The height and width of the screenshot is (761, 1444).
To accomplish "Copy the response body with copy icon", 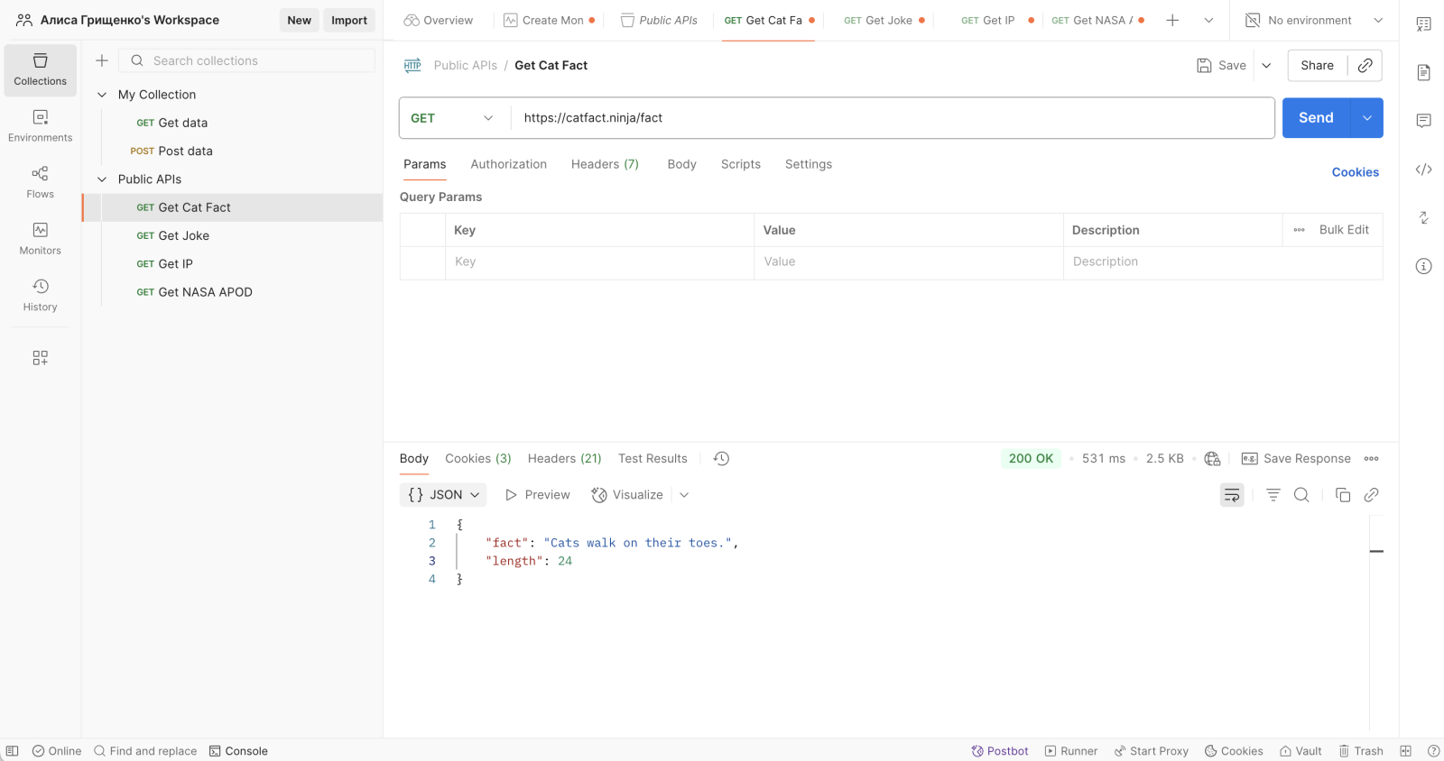I will pyautogui.click(x=1342, y=494).
